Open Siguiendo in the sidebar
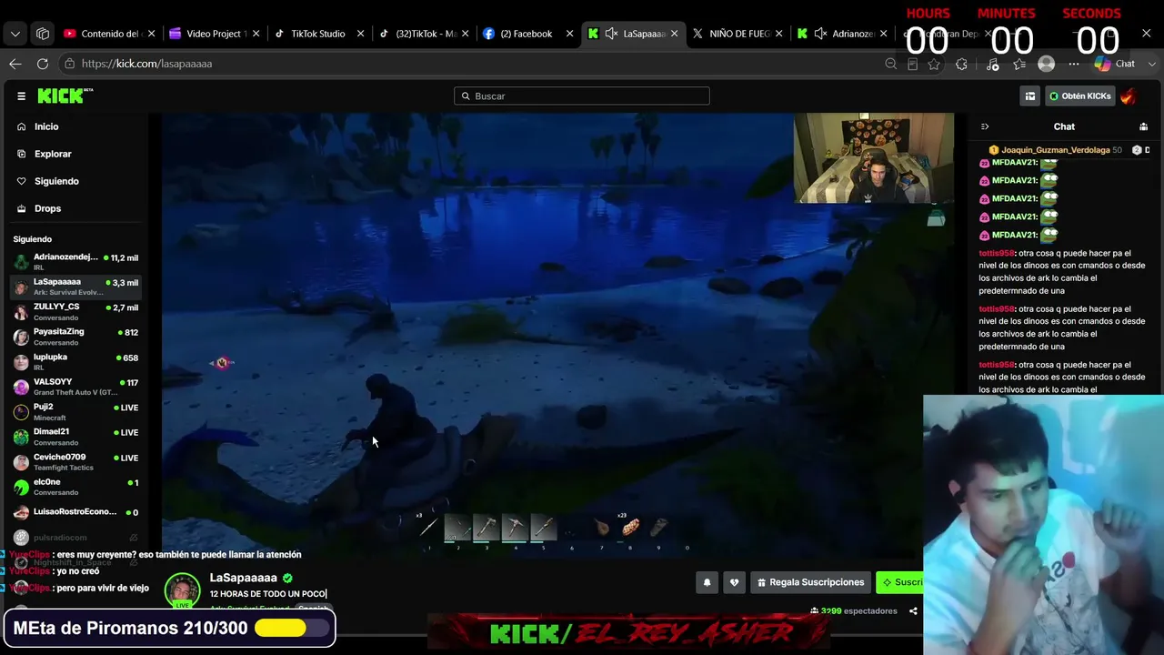The height and width of the screenshot is (655, 1164). [56, 181]
